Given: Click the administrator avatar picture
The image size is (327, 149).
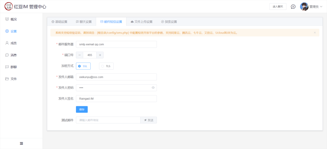Looking at the screenshot, I should [304, 7].
